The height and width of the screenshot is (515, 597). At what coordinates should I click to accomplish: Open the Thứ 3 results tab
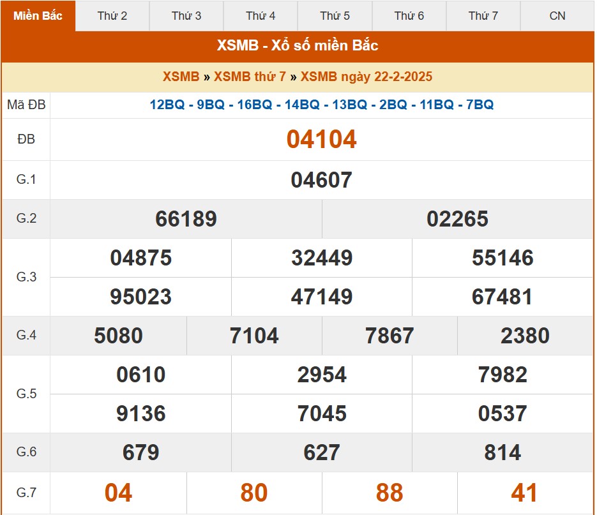(186, 16)
